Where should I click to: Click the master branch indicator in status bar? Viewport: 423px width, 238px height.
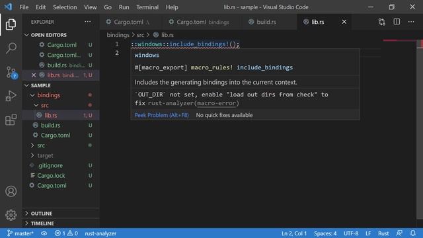(20, 233)
